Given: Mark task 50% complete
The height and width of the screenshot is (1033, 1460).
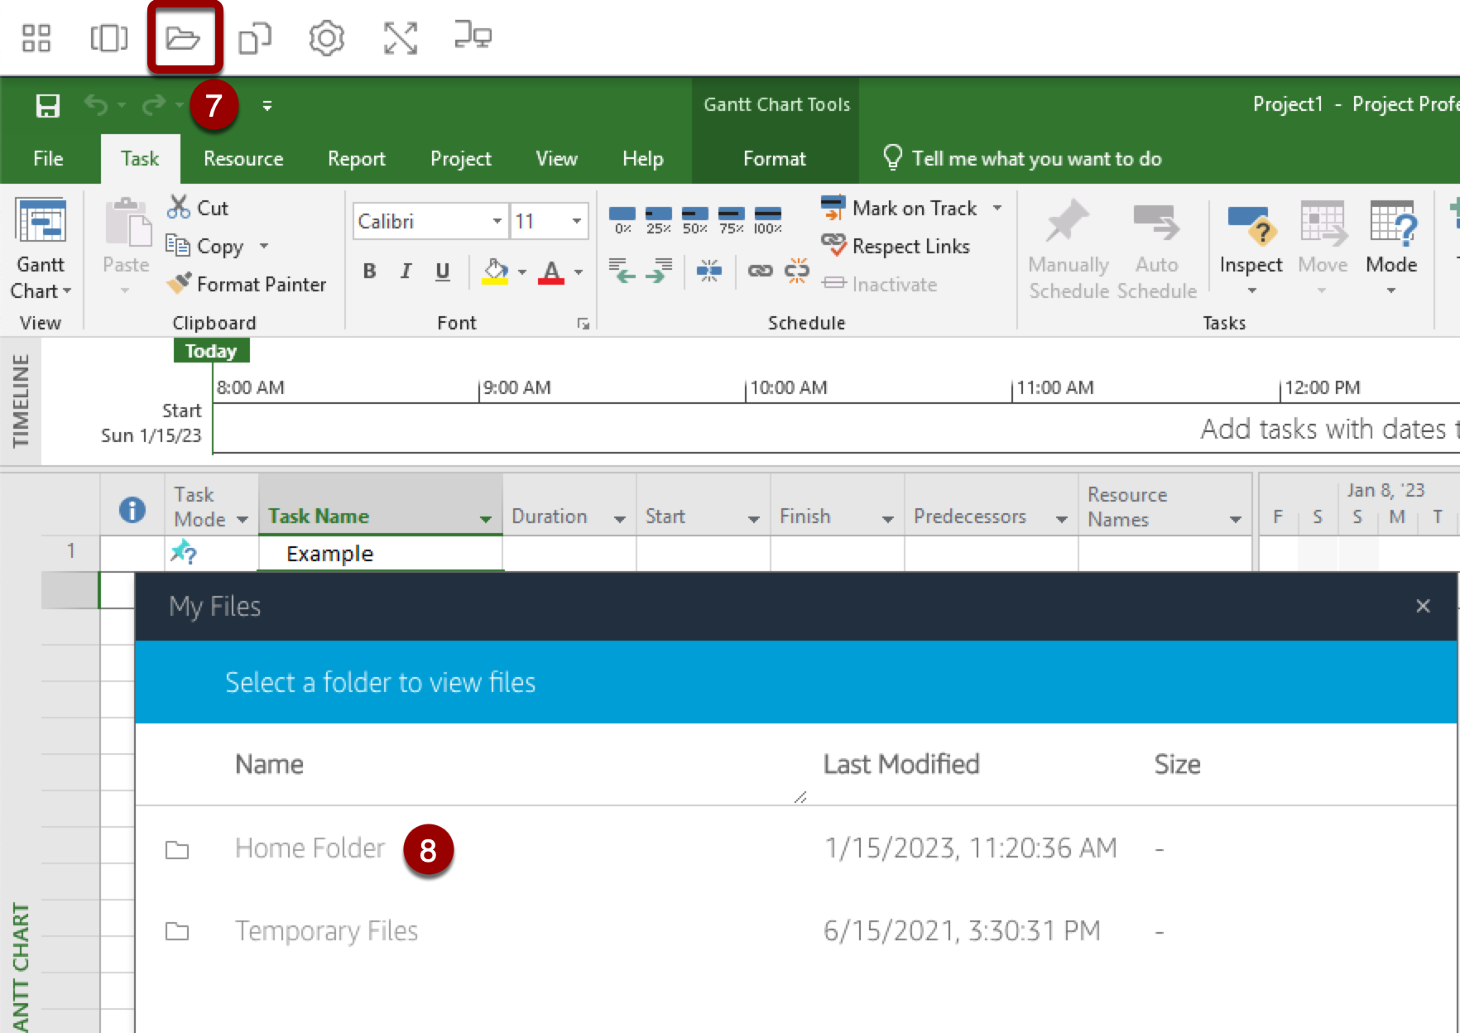Looking at the screenshot, I should [x=695, y=220].
